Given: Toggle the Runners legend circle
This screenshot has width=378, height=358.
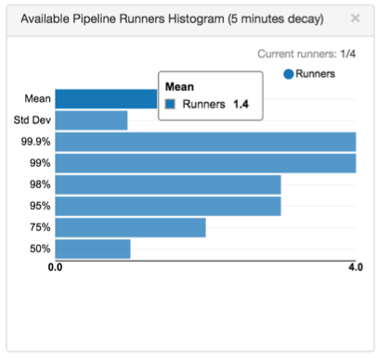Looking at the screenshot, I should (289, 74).
